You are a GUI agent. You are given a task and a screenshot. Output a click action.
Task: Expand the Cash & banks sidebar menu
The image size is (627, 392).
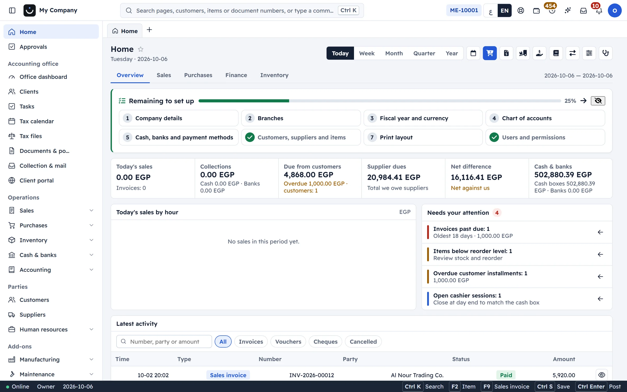[51, 255]
